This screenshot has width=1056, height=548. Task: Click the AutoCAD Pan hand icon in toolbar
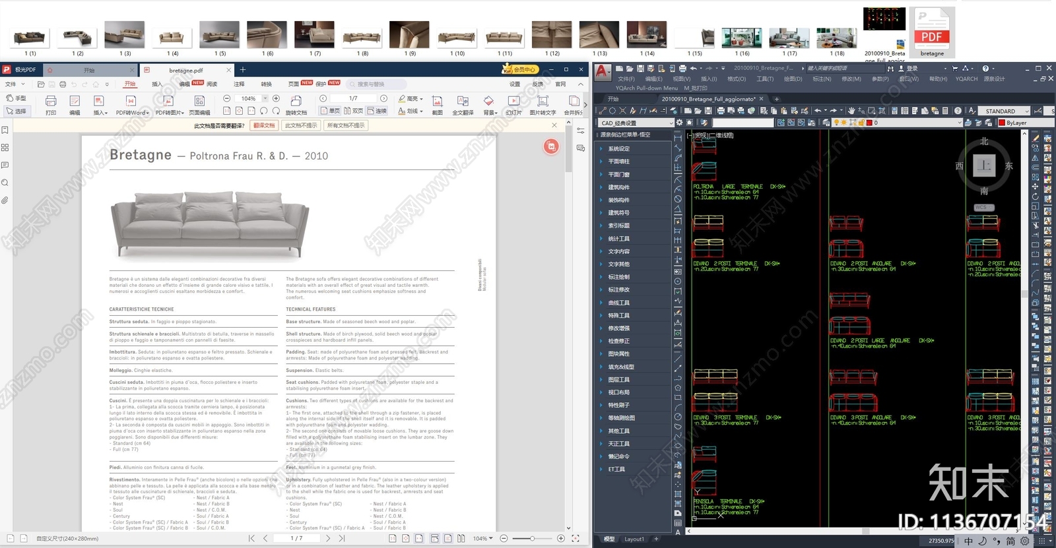click(x=851, y=111)
